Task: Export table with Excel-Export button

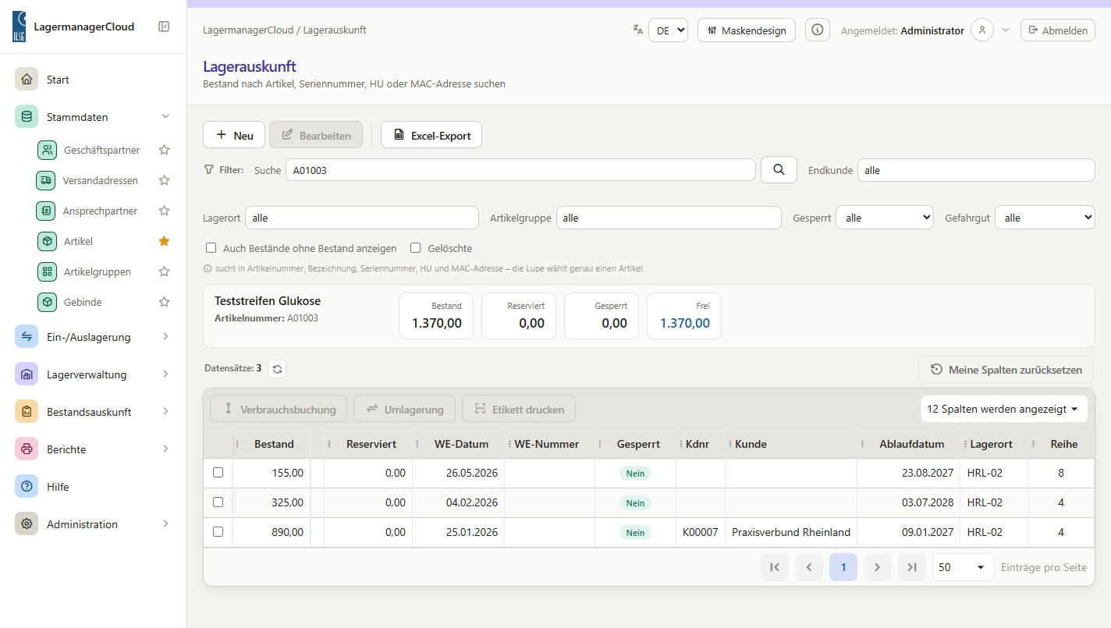Action: 431,135
